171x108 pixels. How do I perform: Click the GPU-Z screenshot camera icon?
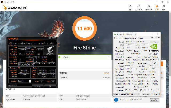[x=153, y=38]
